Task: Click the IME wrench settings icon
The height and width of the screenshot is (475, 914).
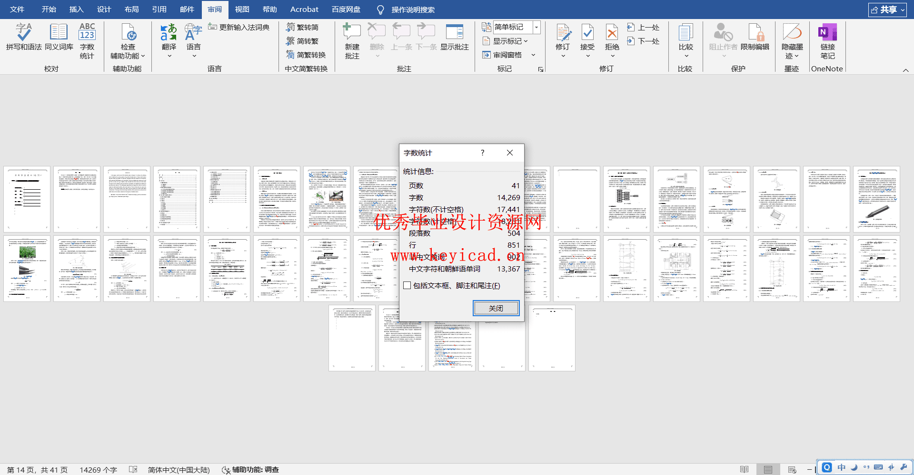Action: point(904,467)
